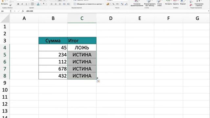Open merge and center dropdown arrow
The width and height of the screenshot is (210, 118).
click(x=103, y=4)
